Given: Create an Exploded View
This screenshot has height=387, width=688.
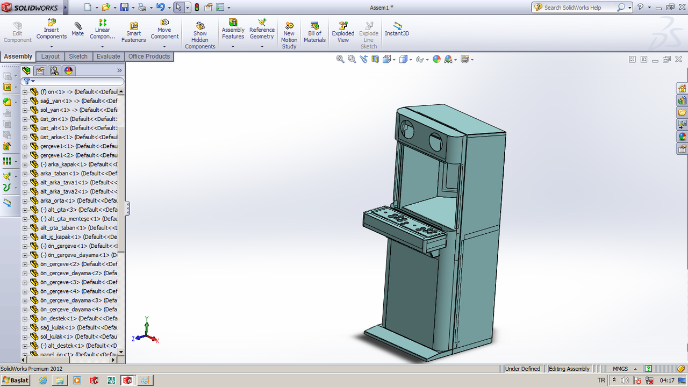Looking at the screenshot, I should coord(343,33).
